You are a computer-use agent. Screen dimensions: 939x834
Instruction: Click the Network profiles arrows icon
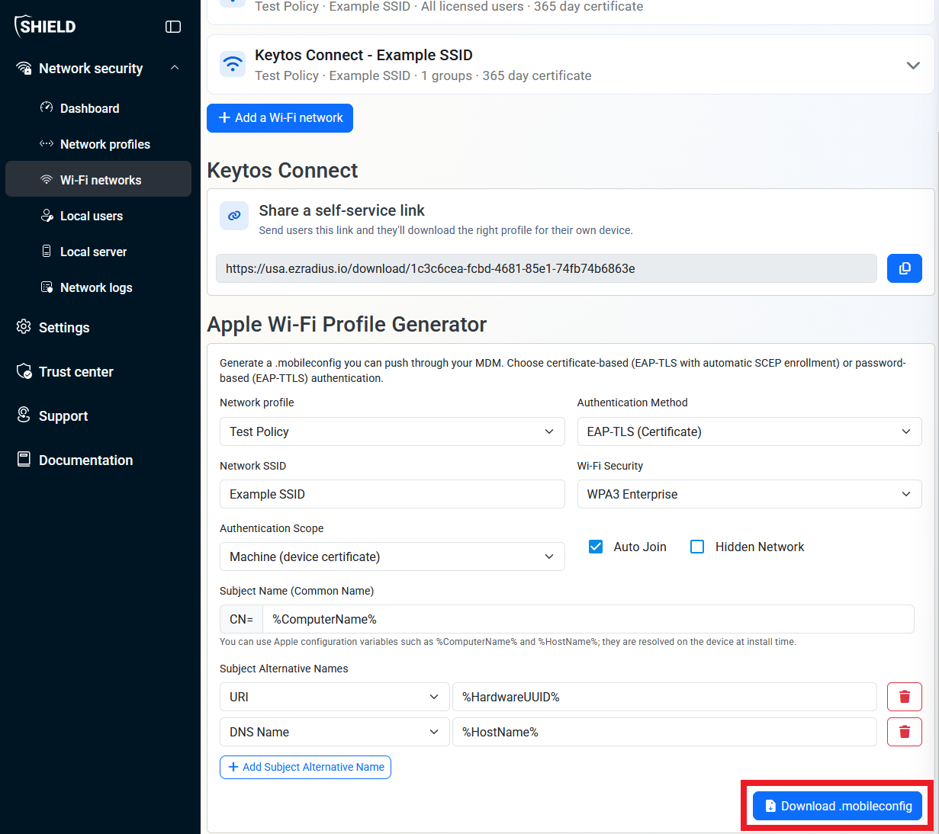[x=47, y=143]
